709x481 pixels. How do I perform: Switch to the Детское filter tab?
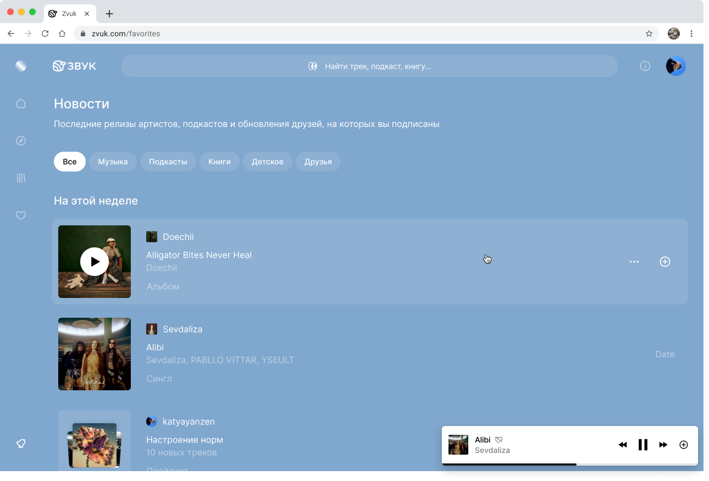coord(268,162)
